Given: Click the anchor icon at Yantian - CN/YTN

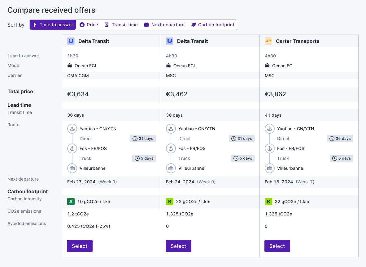Looking at the screenshot, I should click(72, 129).
